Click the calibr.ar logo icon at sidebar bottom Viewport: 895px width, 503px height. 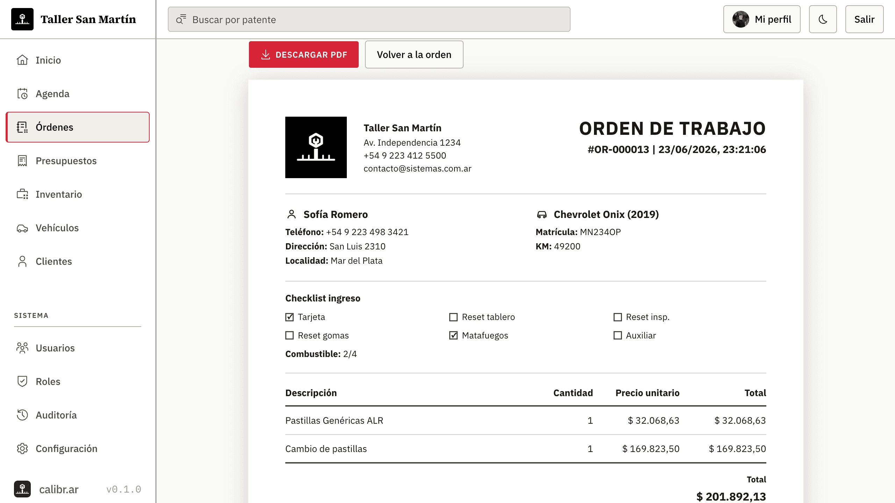tap(22, 489)
